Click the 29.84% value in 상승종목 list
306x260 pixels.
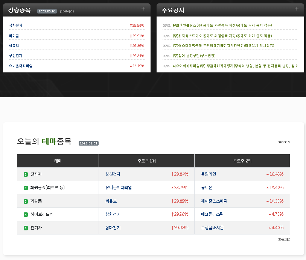[x=137, y=56]
